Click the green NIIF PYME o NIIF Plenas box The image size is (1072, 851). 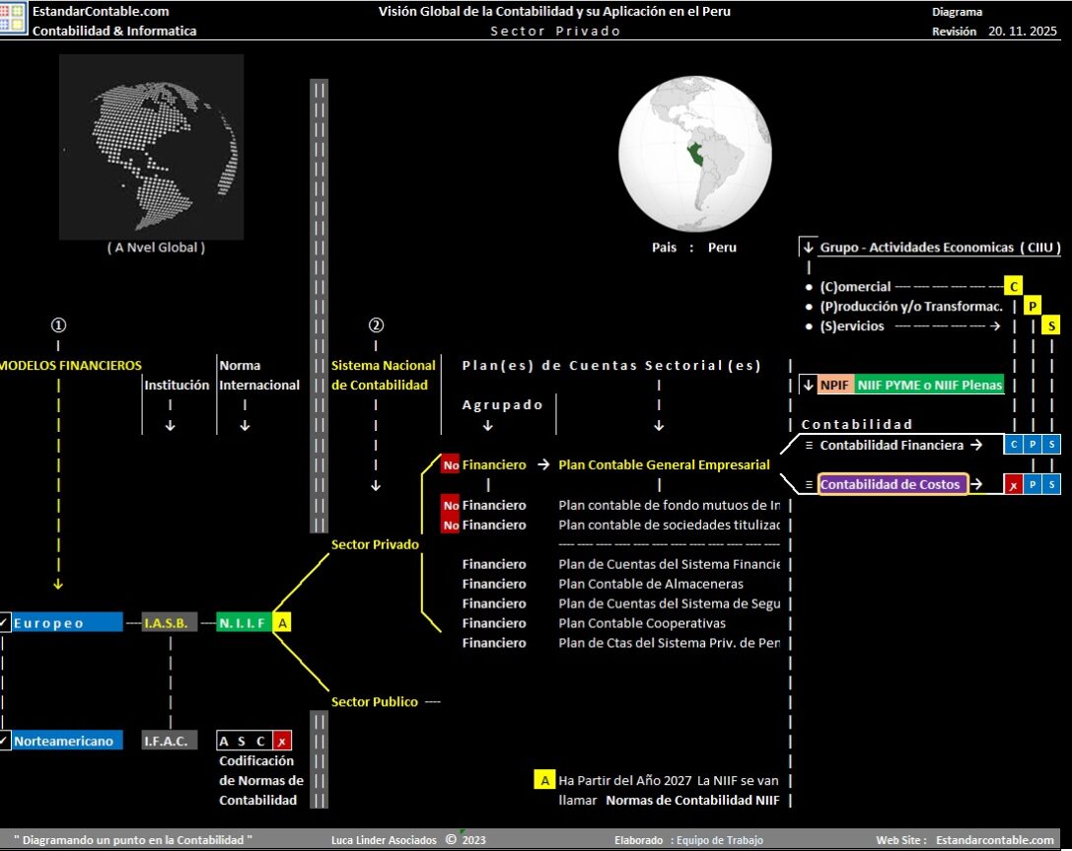(929, 386)
